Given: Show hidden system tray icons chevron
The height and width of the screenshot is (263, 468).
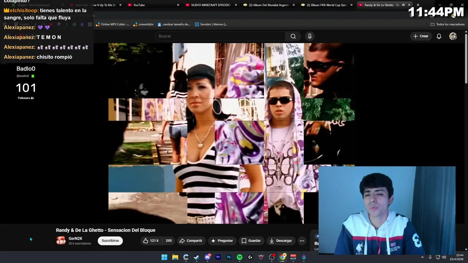Looking at the screenshot, I should click(x=422, y=257).
